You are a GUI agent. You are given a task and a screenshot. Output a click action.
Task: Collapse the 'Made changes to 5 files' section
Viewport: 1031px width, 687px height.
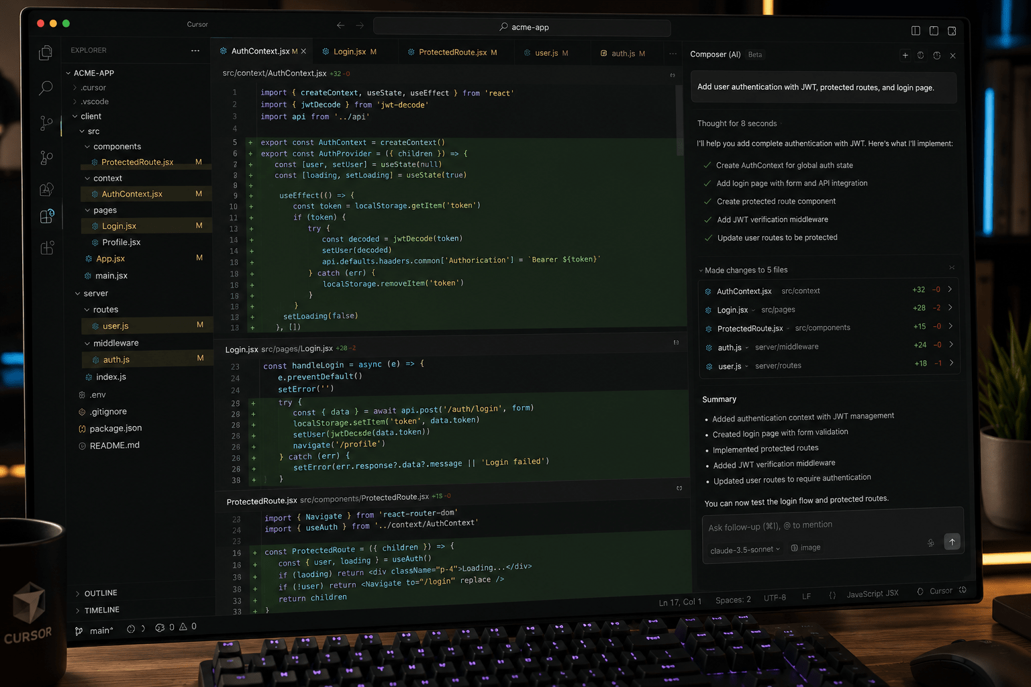(x=743, y=270)
